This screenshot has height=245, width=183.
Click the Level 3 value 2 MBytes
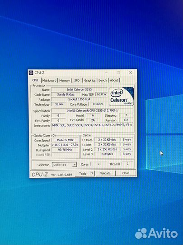107,154
